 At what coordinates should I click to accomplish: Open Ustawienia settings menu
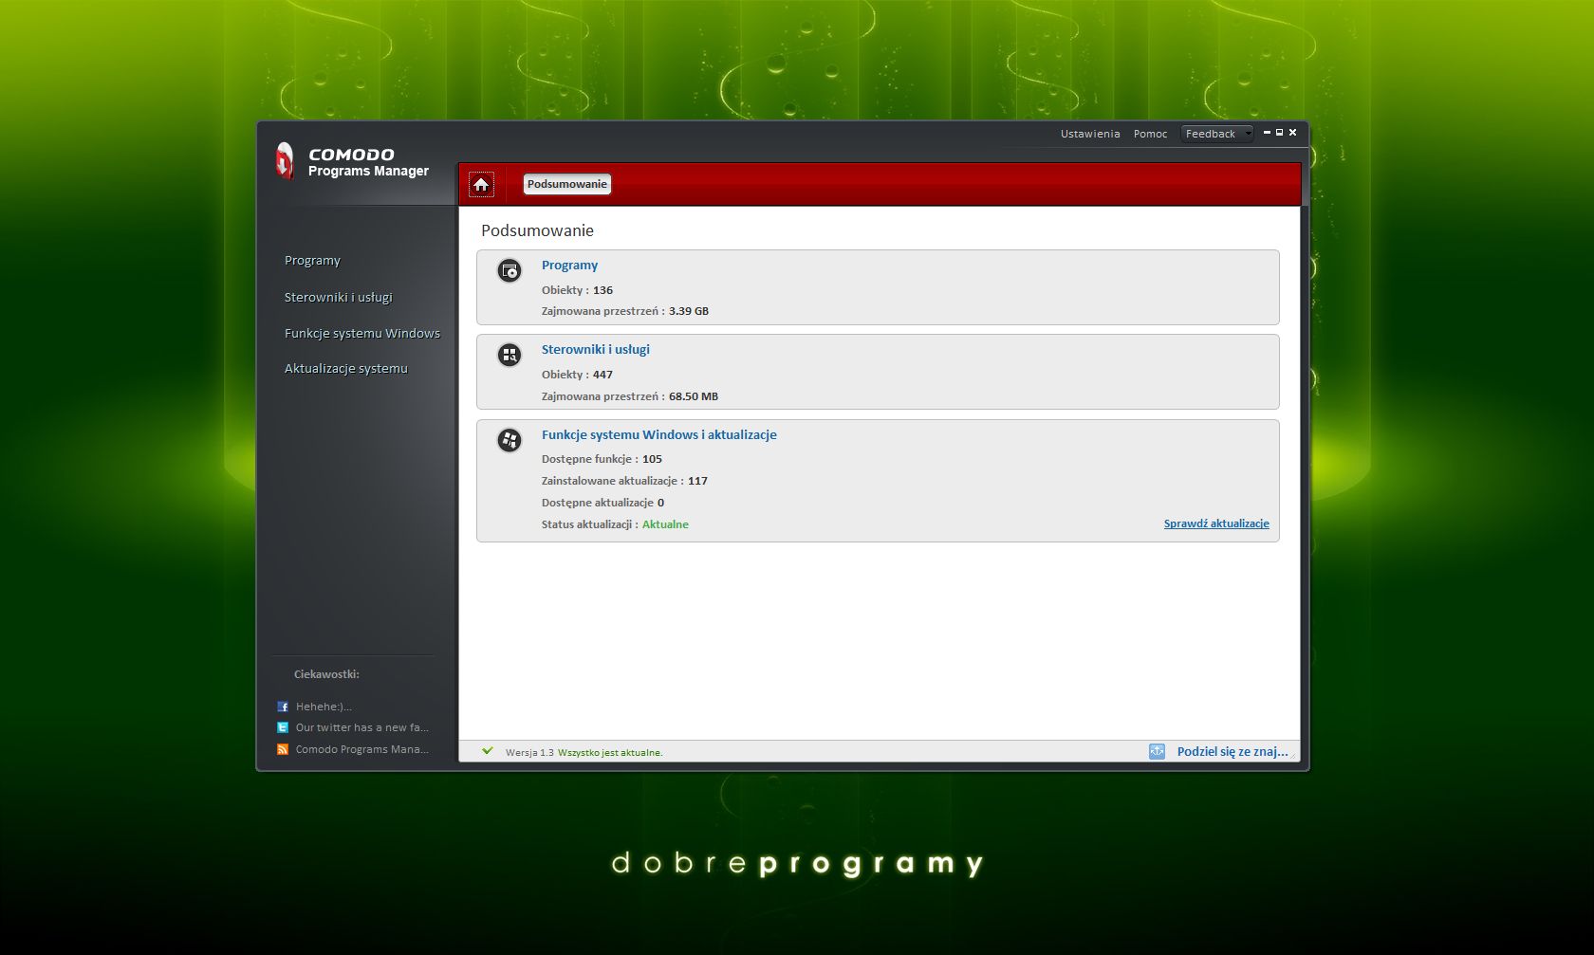[1090, 134]
